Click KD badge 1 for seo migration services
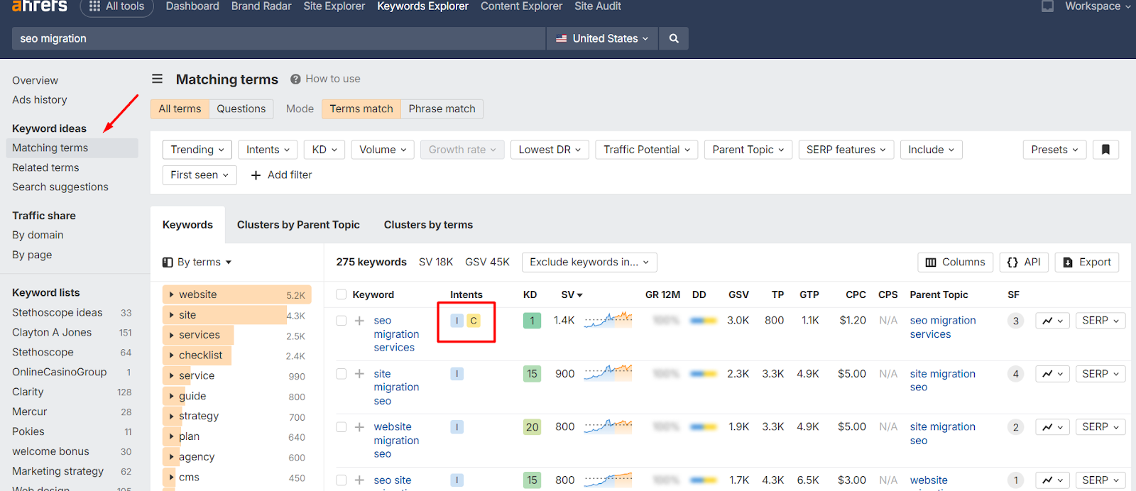Image resolution: width=1136 pixels, height=491 pixels. tap(532, 321)
